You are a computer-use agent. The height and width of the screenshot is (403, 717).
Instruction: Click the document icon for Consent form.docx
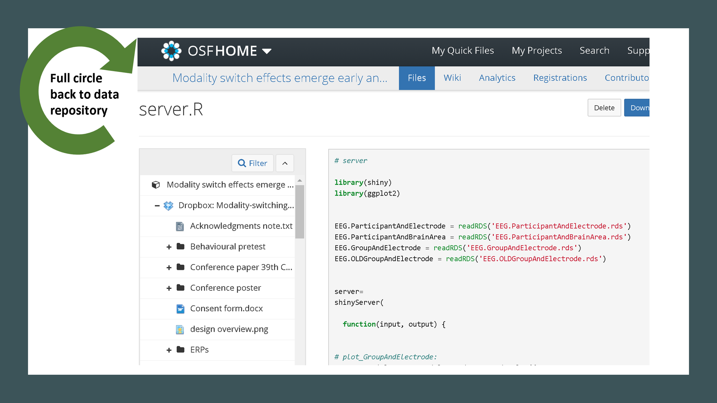pos(180,308)
